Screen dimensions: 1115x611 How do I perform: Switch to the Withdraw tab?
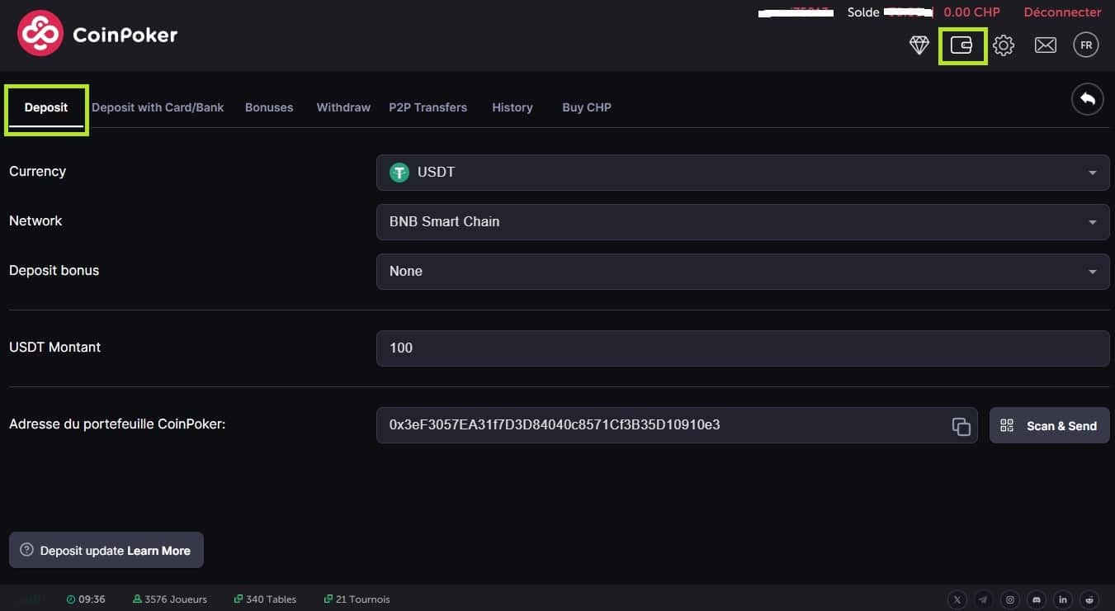(343, 107)
